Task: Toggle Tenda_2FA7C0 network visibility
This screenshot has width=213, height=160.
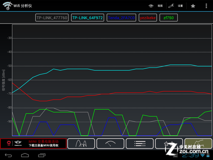Action: tap(121, 17)
